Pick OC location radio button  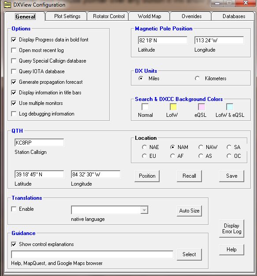pos(229,156)
